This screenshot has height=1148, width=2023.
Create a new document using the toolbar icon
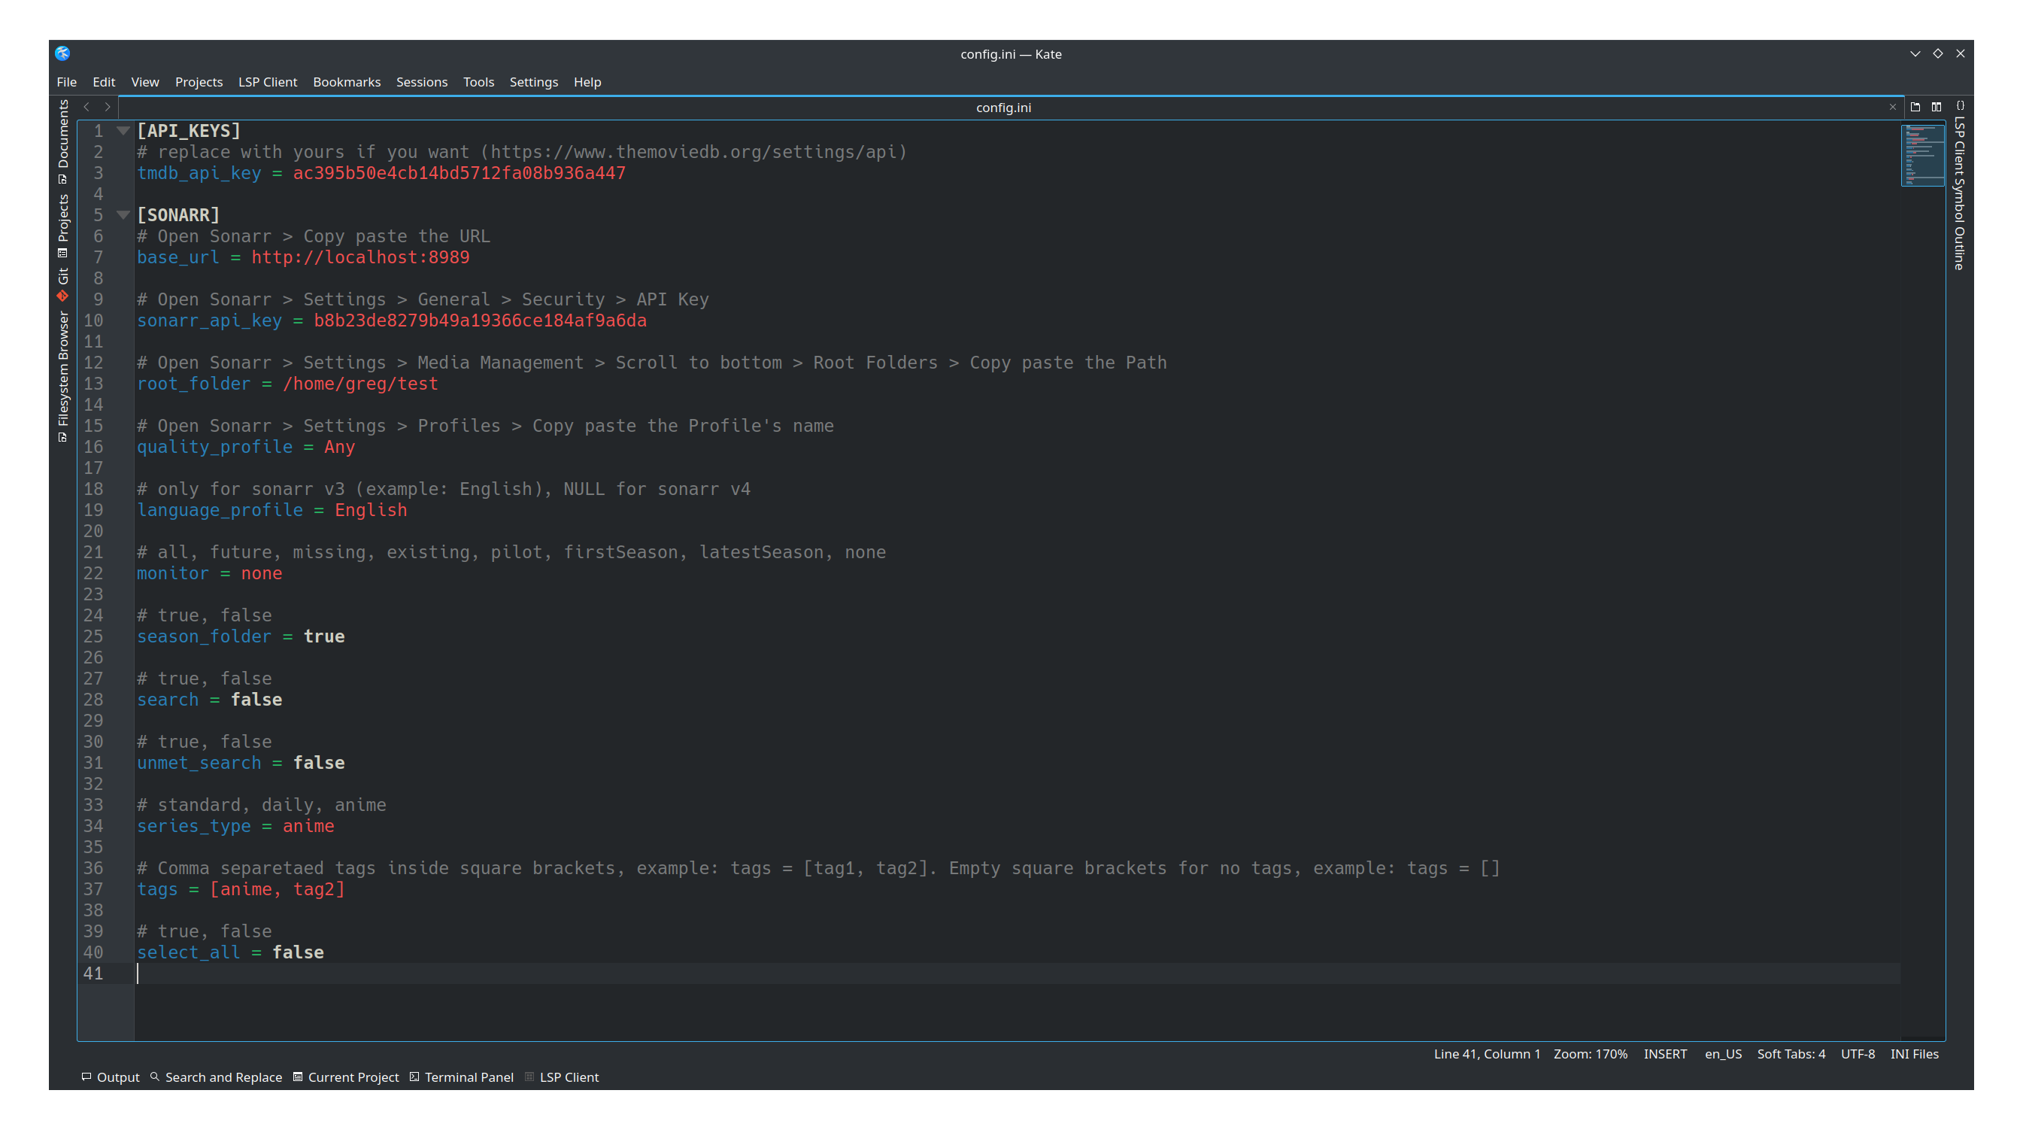1915,108
